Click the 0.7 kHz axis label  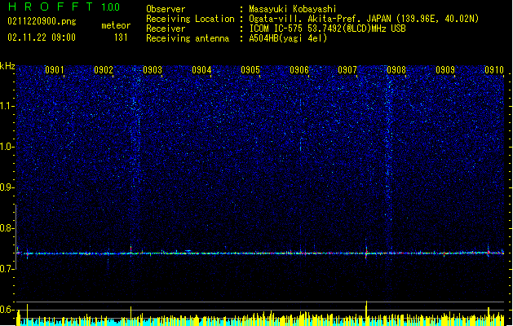point(7,269)
